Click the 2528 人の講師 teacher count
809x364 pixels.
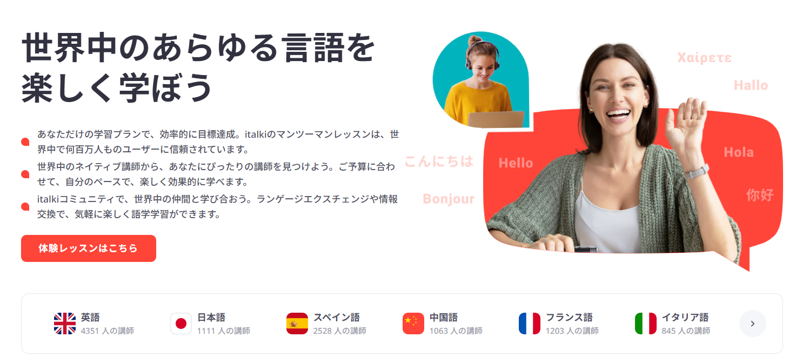pos(340,331)
